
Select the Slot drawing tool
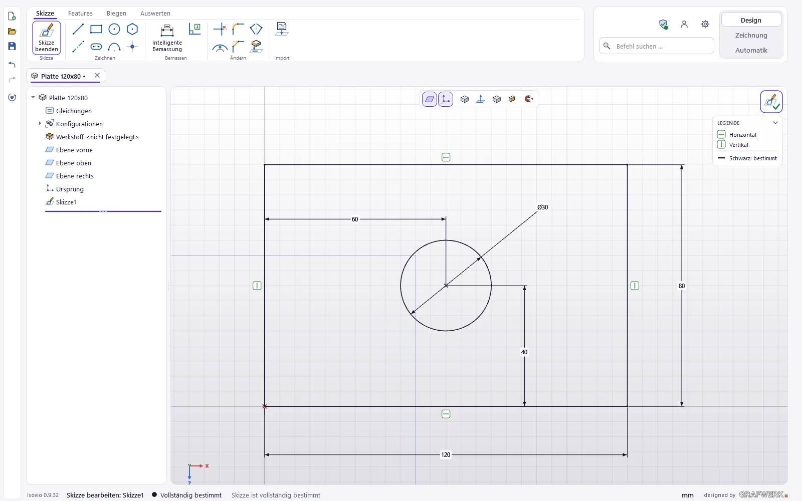[x=96, y=47]
